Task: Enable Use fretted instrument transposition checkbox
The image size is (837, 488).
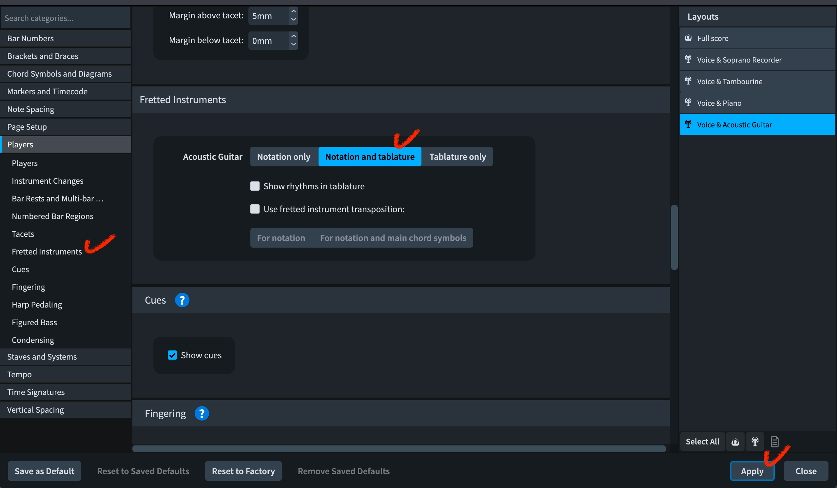Action: (255, 209)
